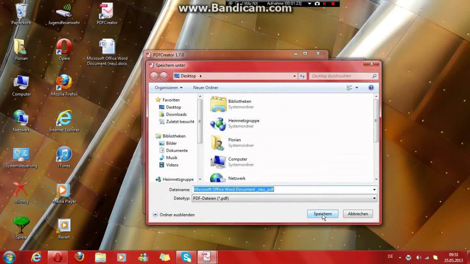
Task: Select Downloads in navigation pane
Action: 173,114
